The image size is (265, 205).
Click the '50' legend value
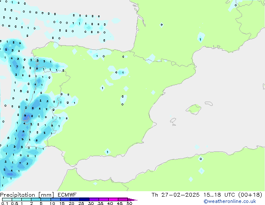coord(129,203)
